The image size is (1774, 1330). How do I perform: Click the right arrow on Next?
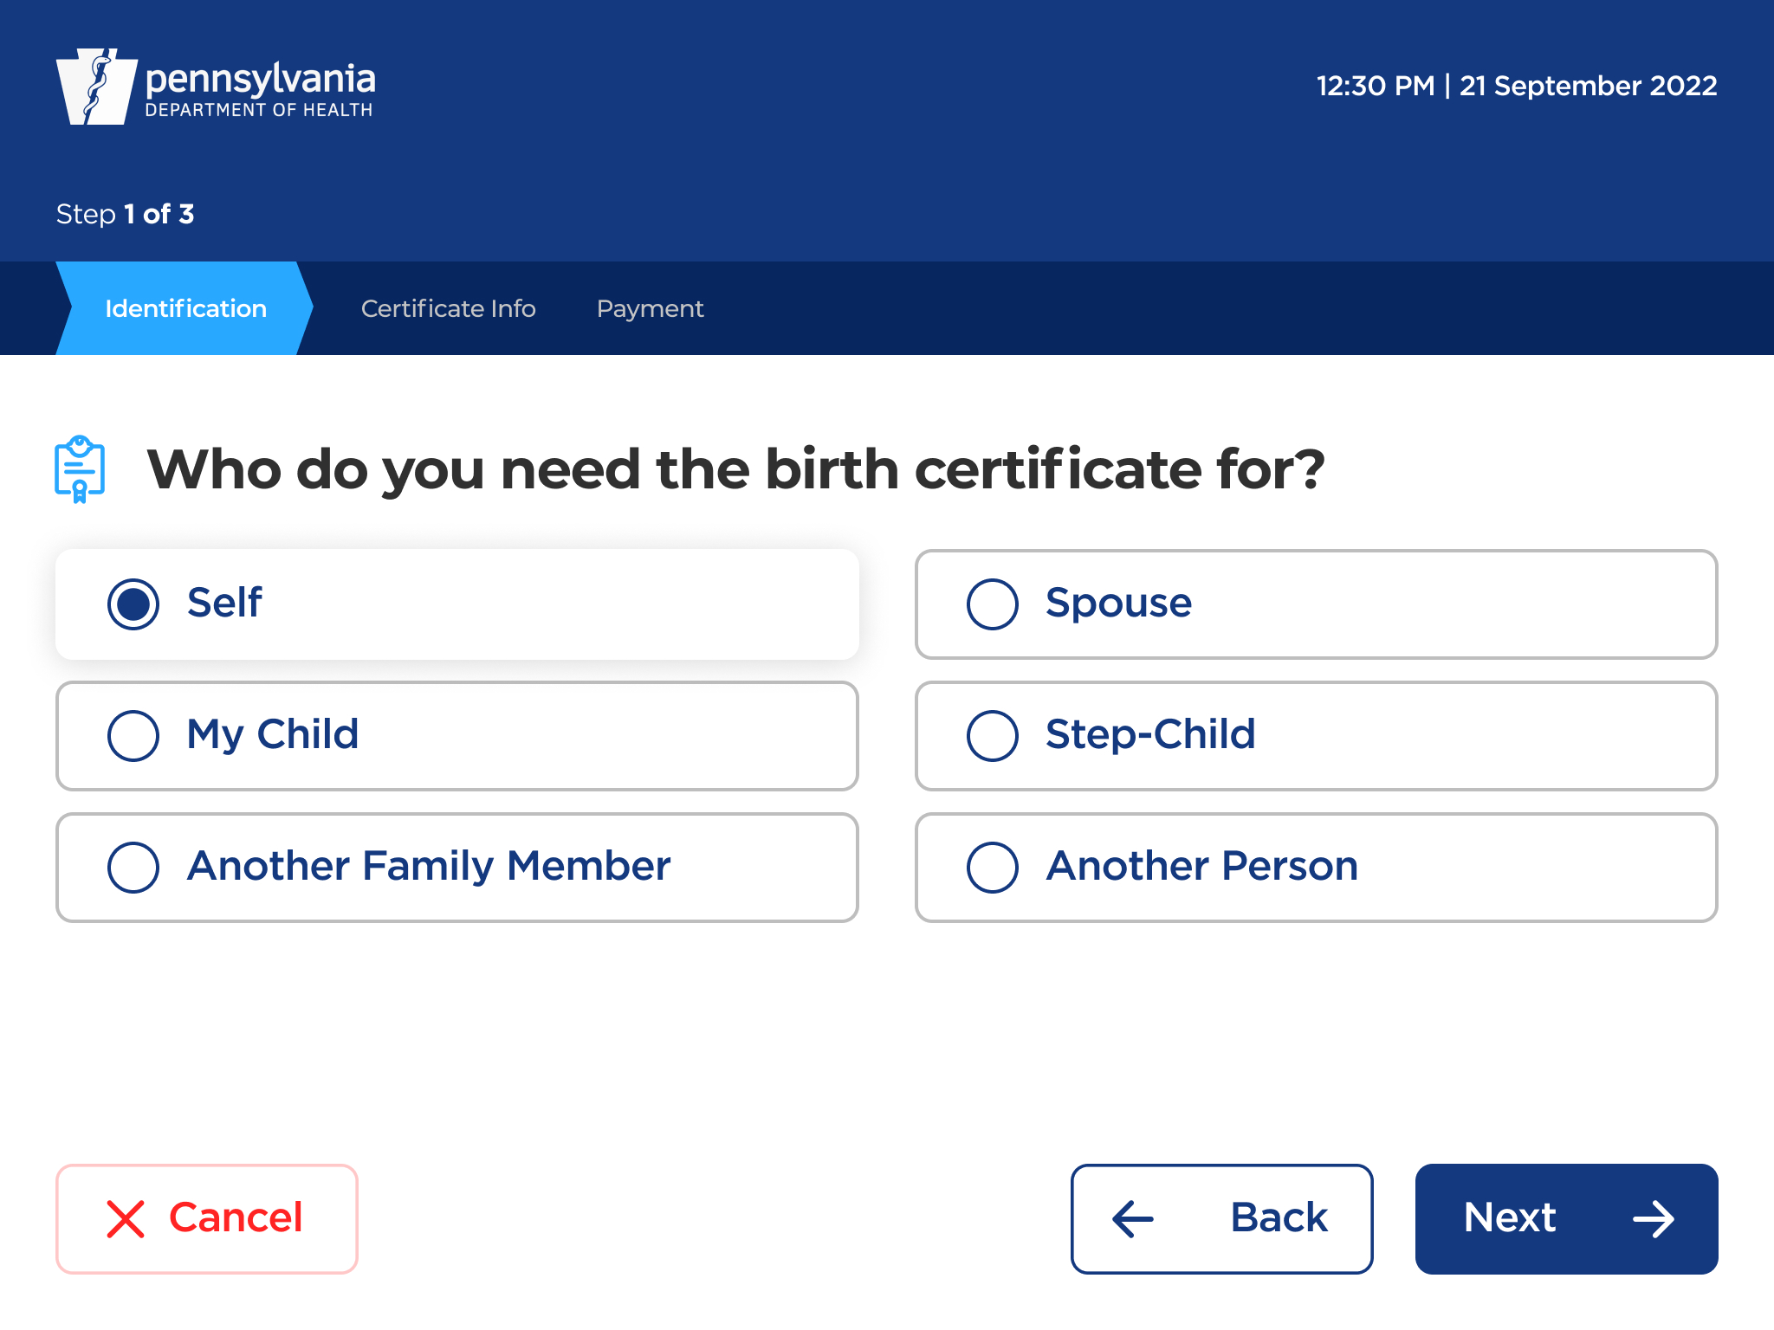click(x=1653, y=1219)
